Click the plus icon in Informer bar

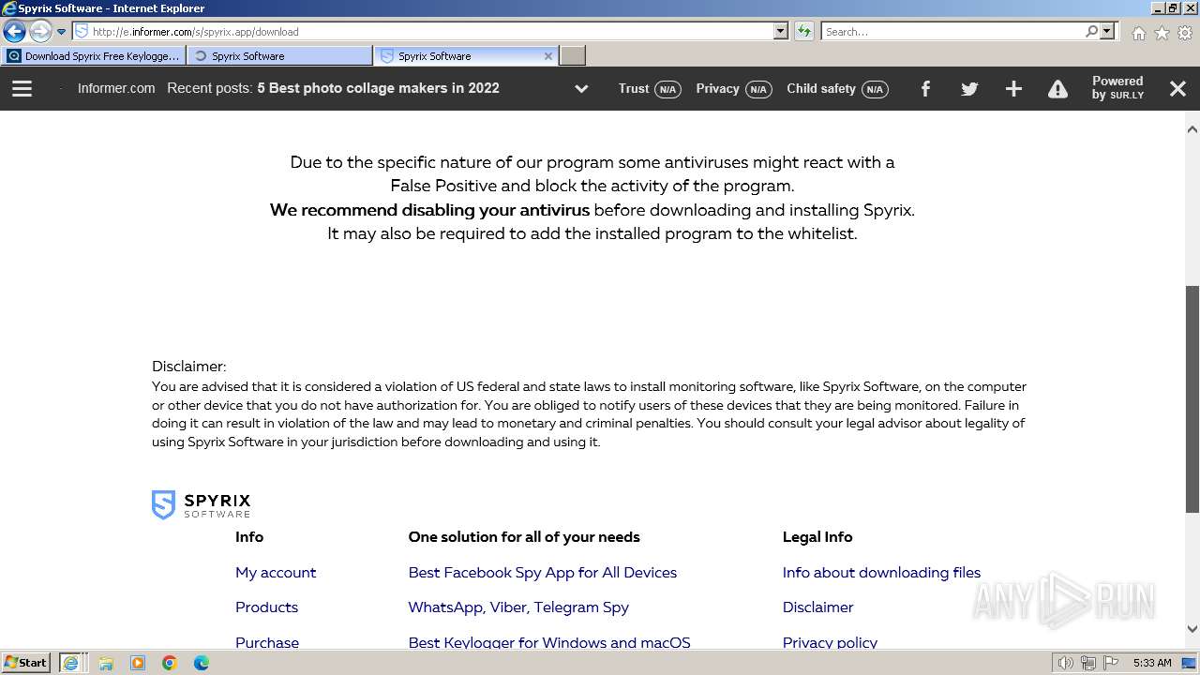point(1013,88)
